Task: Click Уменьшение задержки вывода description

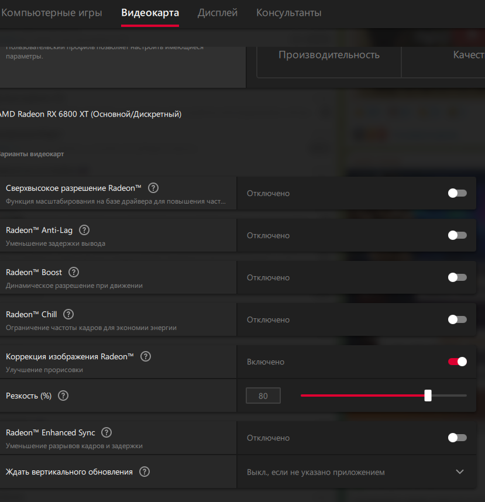Action: click(x=56, y=243)
